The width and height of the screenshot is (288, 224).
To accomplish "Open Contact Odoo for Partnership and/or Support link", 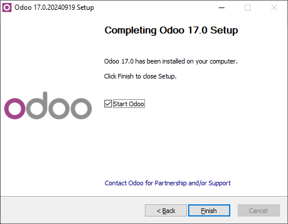I will click(167, 183).
